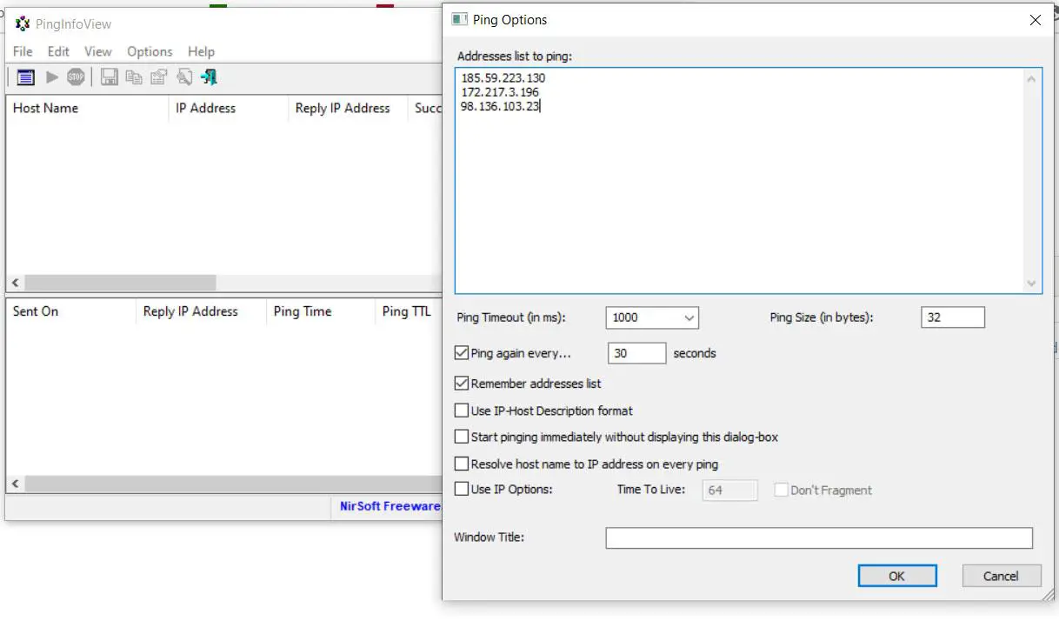Click lower pane scroll left arrow
This screenshot has height=621, width=1059.
click(x=15, y=484)
